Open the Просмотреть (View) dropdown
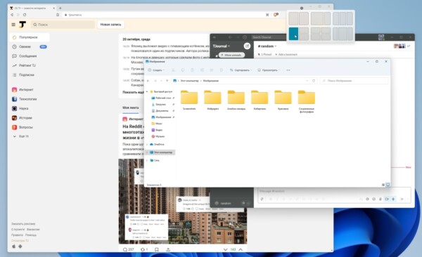422x257 pixels. (269, 70)
